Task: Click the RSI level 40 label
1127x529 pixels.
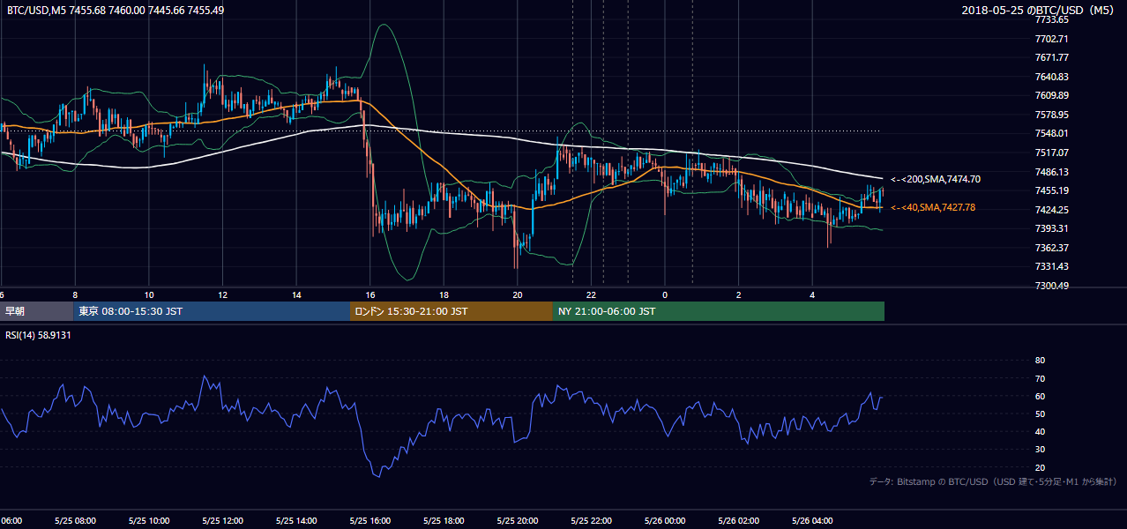Action: click(x=1040, y=431)
